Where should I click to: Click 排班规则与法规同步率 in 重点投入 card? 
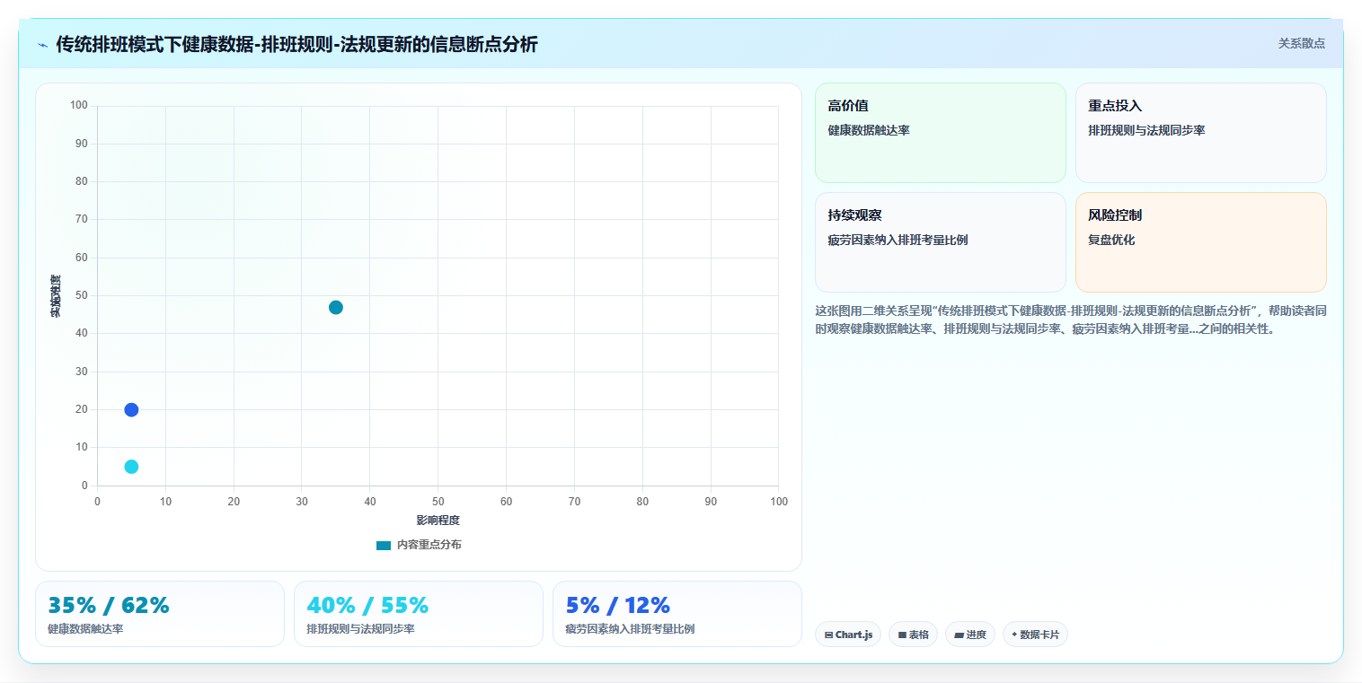pyautogui.click(x=1146, y=130)
